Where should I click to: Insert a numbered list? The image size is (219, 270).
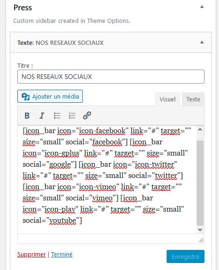coord(72,115)
